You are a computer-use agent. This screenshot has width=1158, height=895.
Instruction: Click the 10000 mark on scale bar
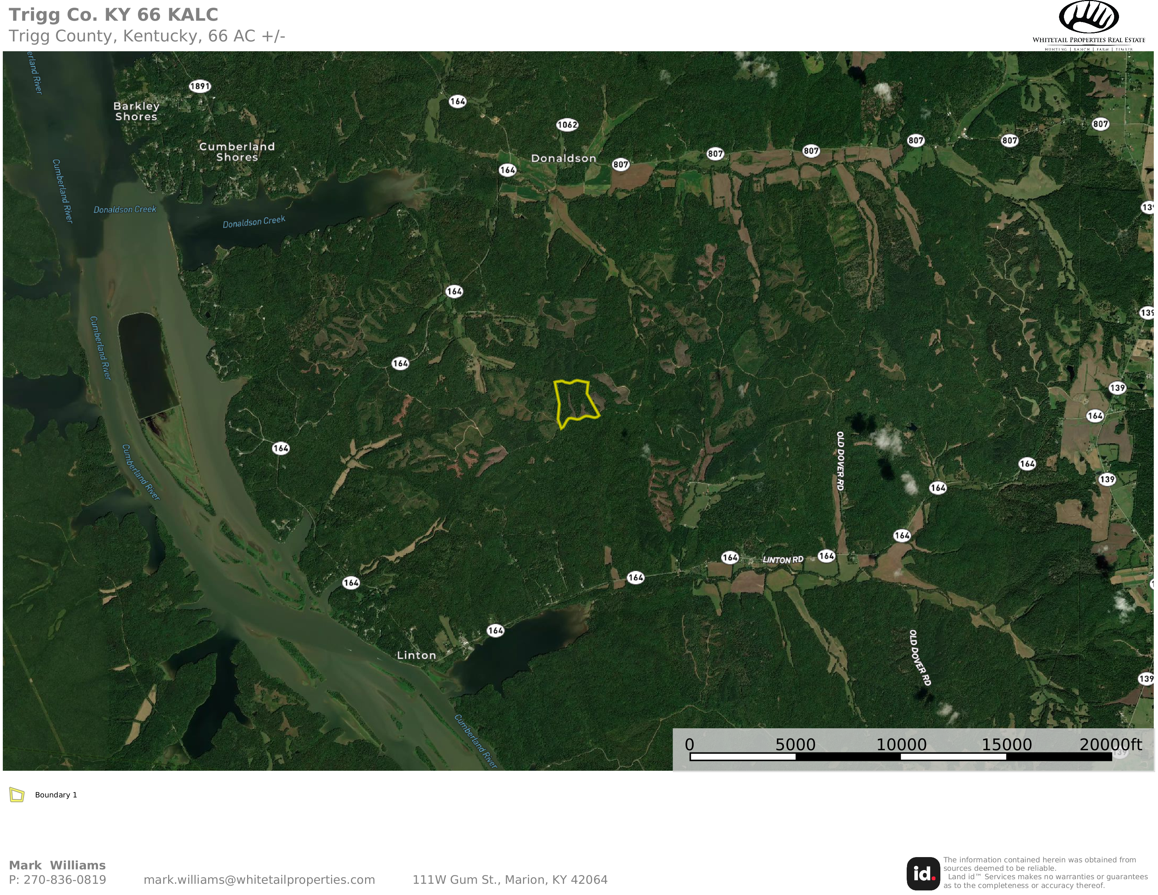tap(901, 744)
